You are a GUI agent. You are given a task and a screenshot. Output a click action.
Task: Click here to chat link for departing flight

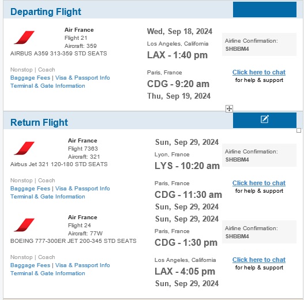(259, 72)
